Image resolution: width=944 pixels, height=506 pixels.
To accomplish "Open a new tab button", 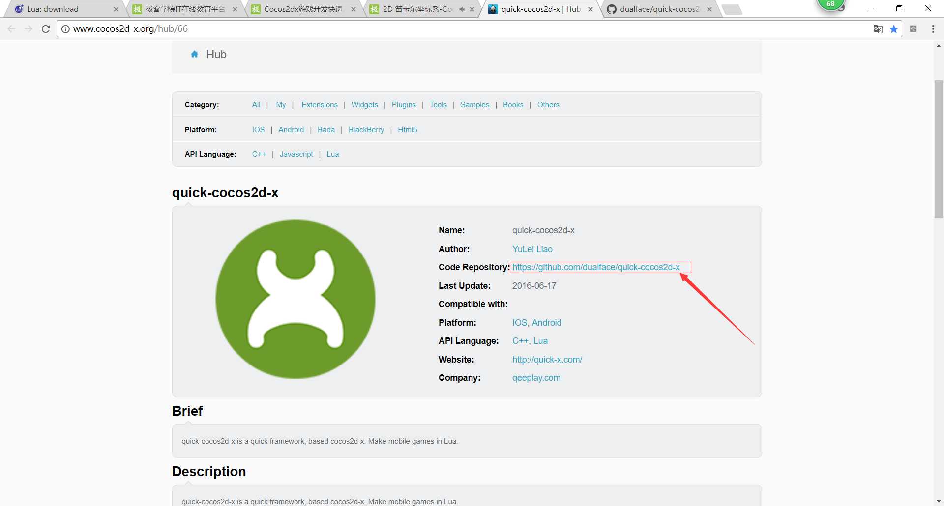I will 732,9.
